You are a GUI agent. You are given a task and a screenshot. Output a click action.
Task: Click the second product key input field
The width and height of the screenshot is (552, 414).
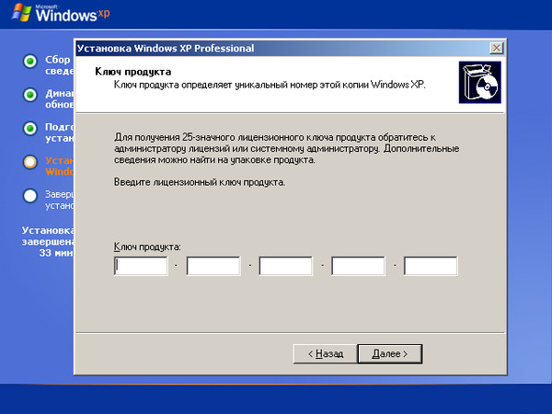pyautogui.click(x=213, y=266)
